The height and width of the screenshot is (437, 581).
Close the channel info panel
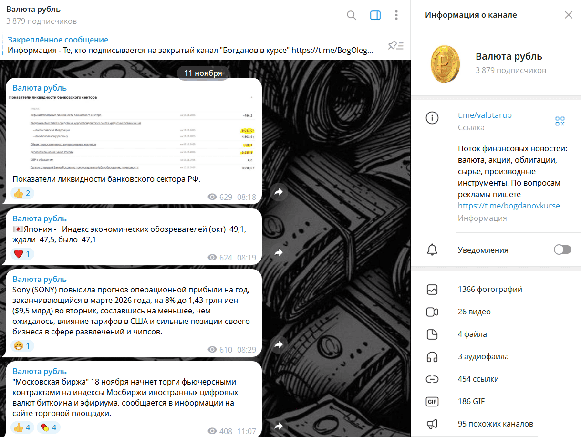point(568,15)
